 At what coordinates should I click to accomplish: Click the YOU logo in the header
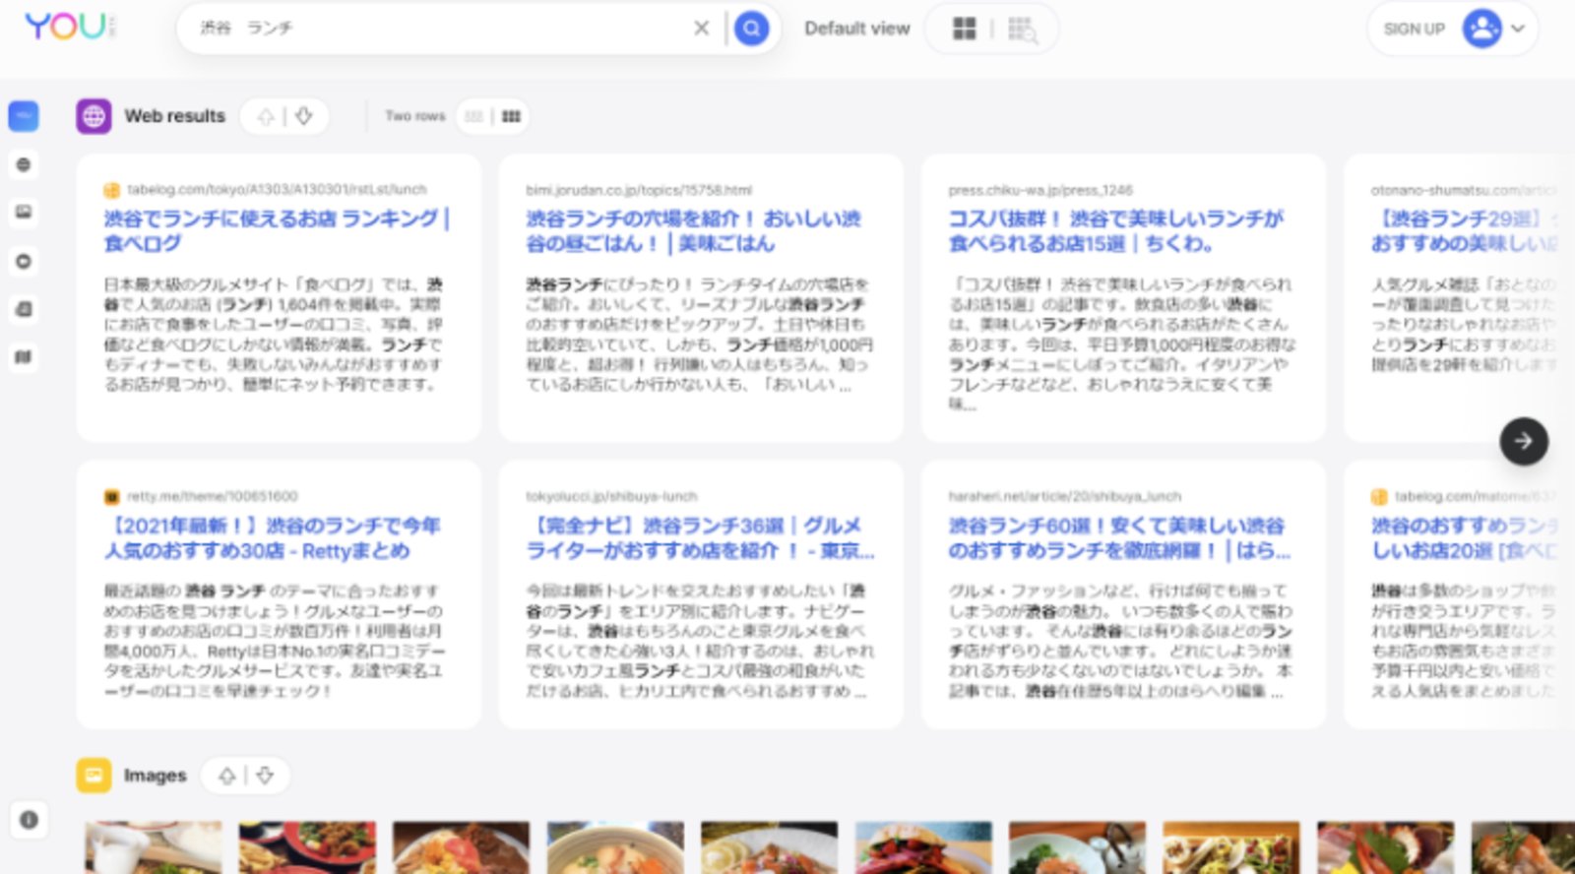point(70,27)
